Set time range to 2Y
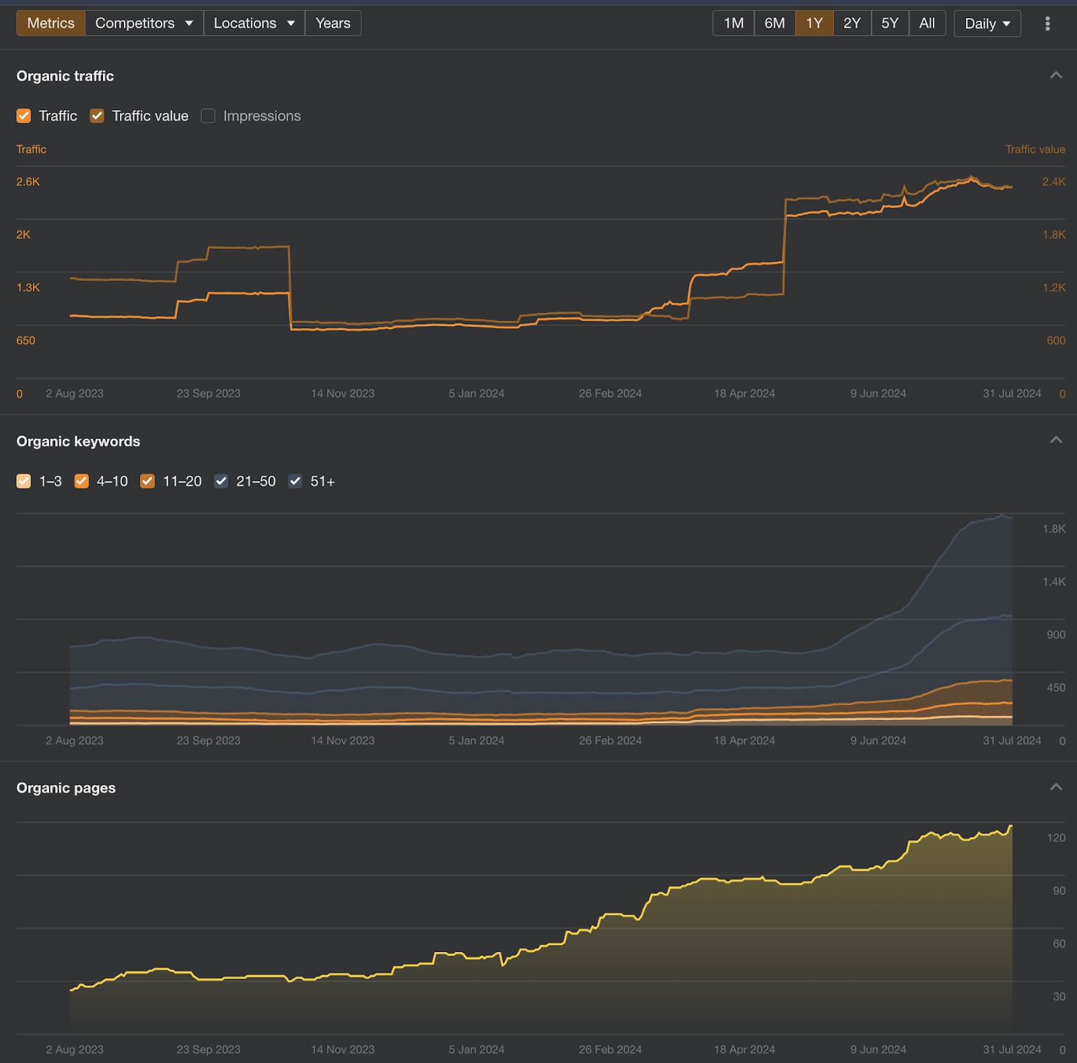The height and width of the screenshot is (1063, 1077). (x=852, y=23)
